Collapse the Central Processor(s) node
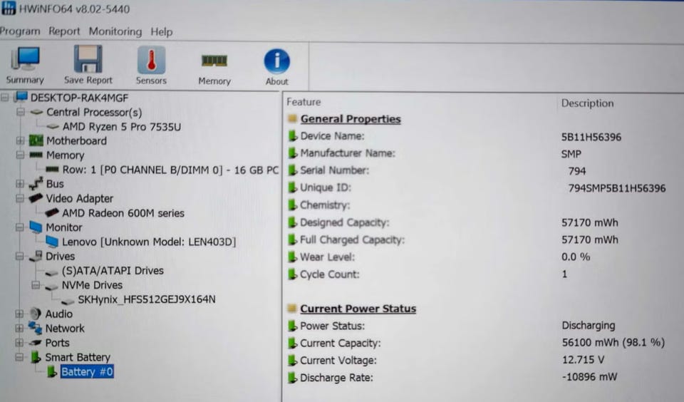Screen dimensions: 684x402 (x=21, y=112)
